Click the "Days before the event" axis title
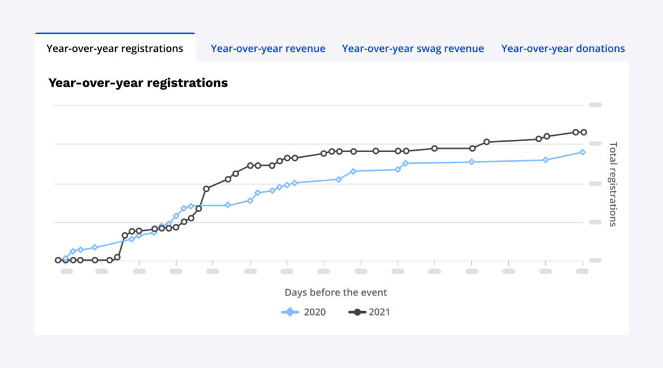Viewport: 663px width, 368px height. pos(335,292)
